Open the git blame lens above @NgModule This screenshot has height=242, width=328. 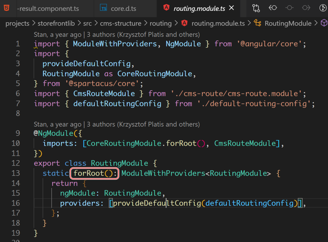pos(117,124)
